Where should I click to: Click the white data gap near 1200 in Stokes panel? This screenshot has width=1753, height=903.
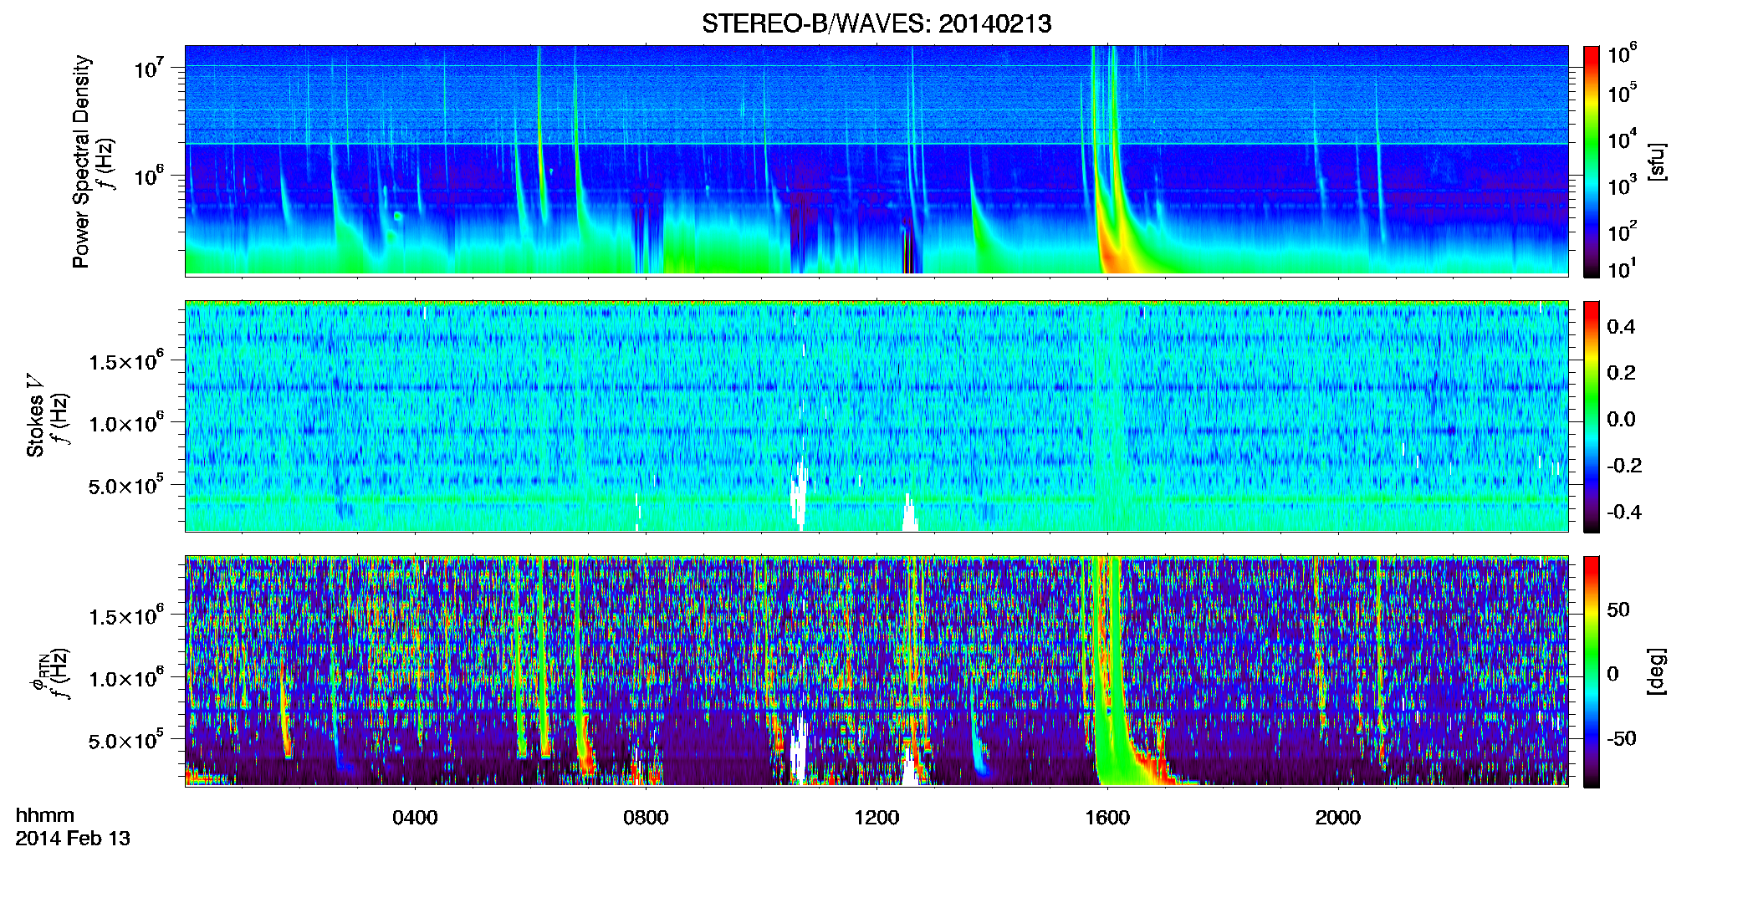[909, 513]
